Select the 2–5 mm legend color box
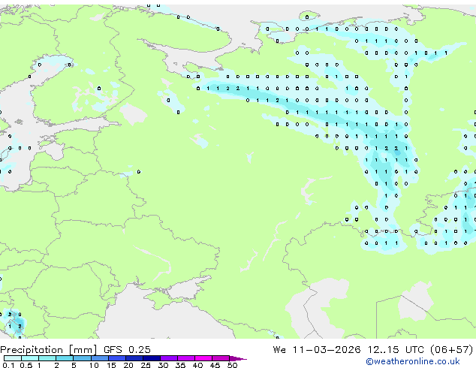The image size is (476, 368). point(65,358)
